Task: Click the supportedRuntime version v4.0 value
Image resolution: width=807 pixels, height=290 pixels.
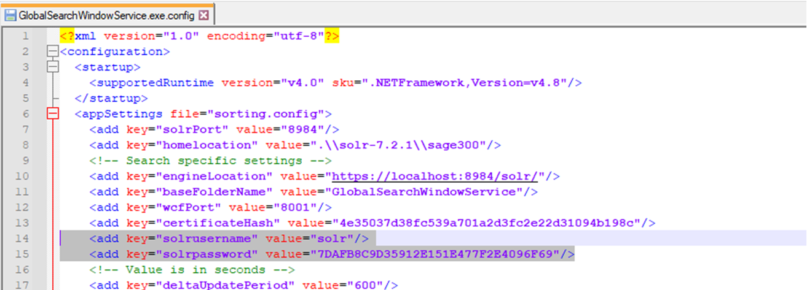Action: point(302,83)
